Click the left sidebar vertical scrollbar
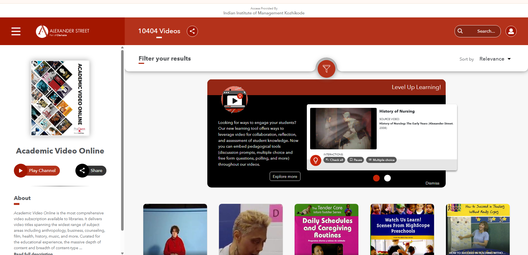528x255 pixels. [122, 138]
